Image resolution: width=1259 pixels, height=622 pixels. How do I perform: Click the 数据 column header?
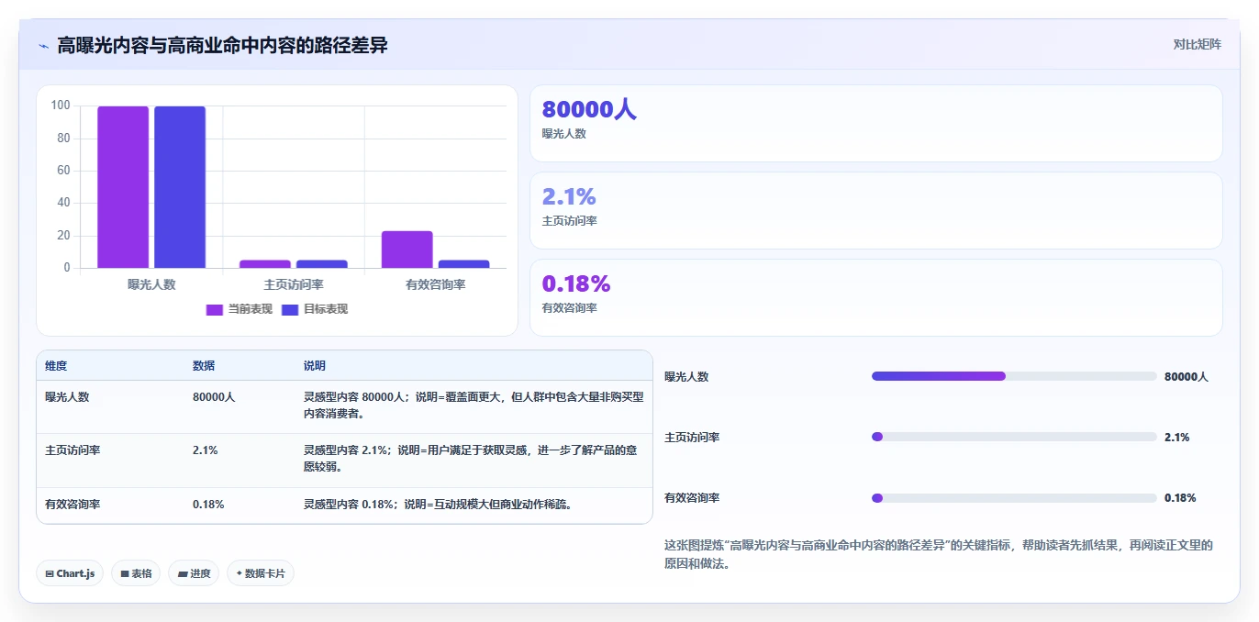(x=204, y=365)
